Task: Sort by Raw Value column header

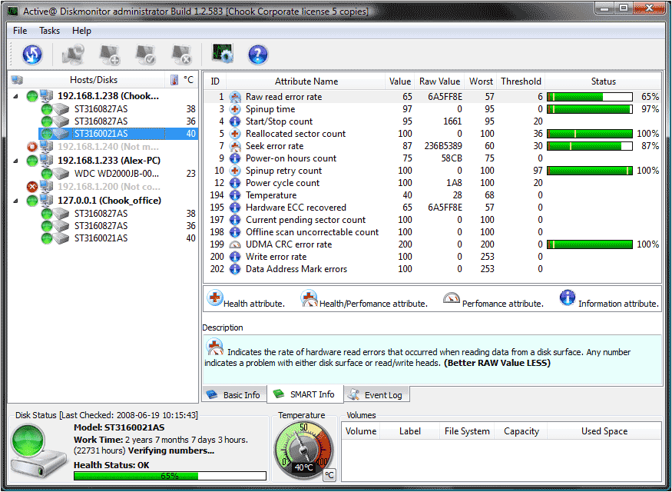Action: [x=439, y=81]
